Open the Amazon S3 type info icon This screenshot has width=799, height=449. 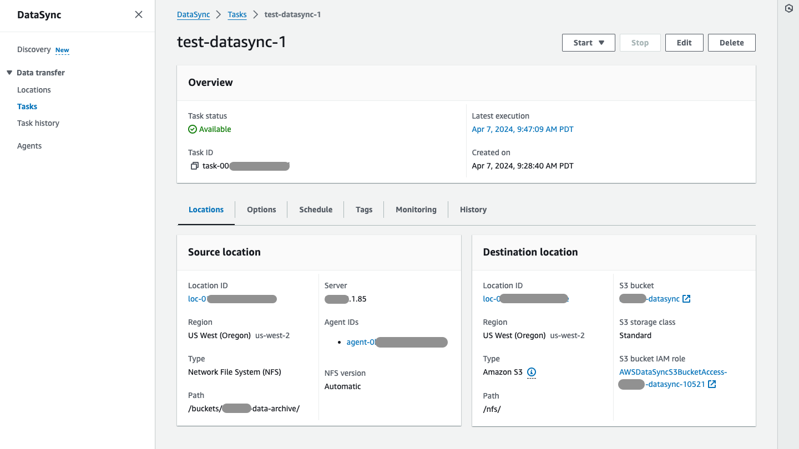[x=532, y=372]
